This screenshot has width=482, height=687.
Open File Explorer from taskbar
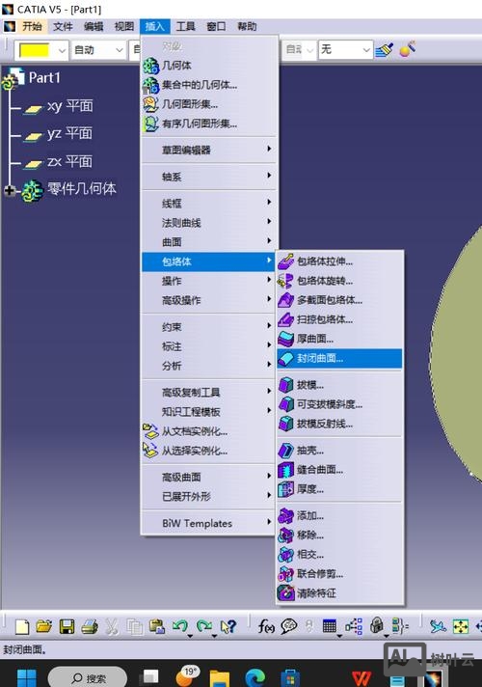(220, 678)
